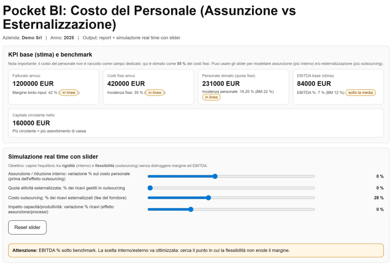
Task: Click the 84000 EUR EBITDA base value
Action: click(314, 83)
